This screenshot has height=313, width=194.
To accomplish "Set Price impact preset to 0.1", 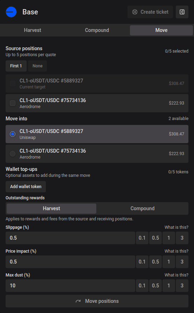I will (142, 262).
